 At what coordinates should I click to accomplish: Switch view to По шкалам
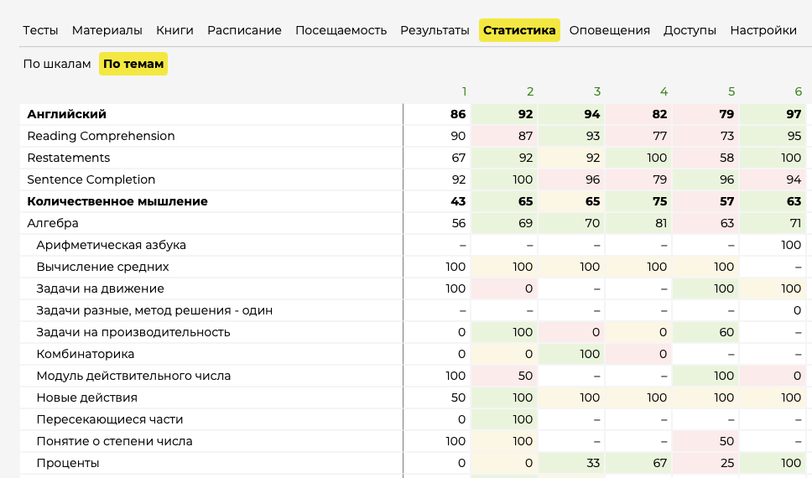(x=57, y=64)
